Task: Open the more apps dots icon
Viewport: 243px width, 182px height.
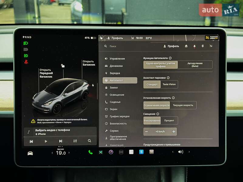Action: 121,152
